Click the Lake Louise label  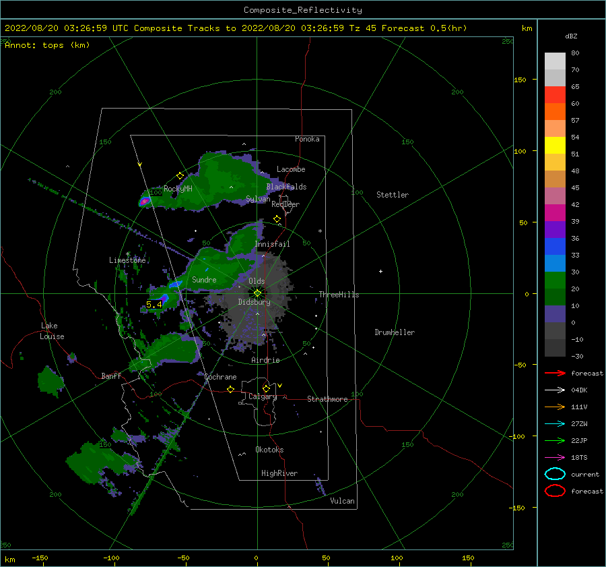click(x=52, y=331)
